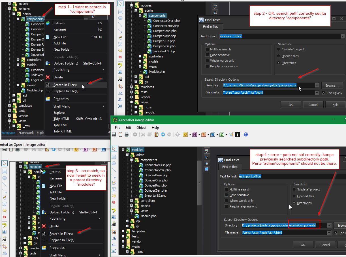Image resolution: width=346 pixels, height=257 pixels.
Task: Click the black 'i' upload icon in Greenshot toolbar
Action: 238,134
